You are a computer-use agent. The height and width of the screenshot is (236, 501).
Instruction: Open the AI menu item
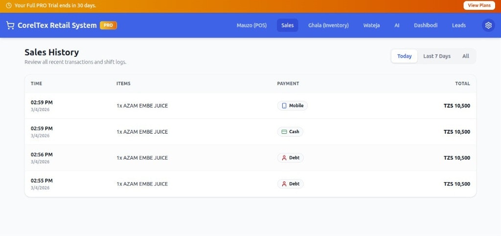tap(397, 25)
